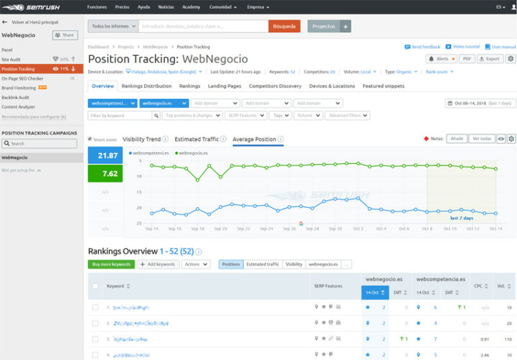The width and height of the screenshot is (517, 360).
Task: Click info icon beside Average Position
Action: (281, 139)
